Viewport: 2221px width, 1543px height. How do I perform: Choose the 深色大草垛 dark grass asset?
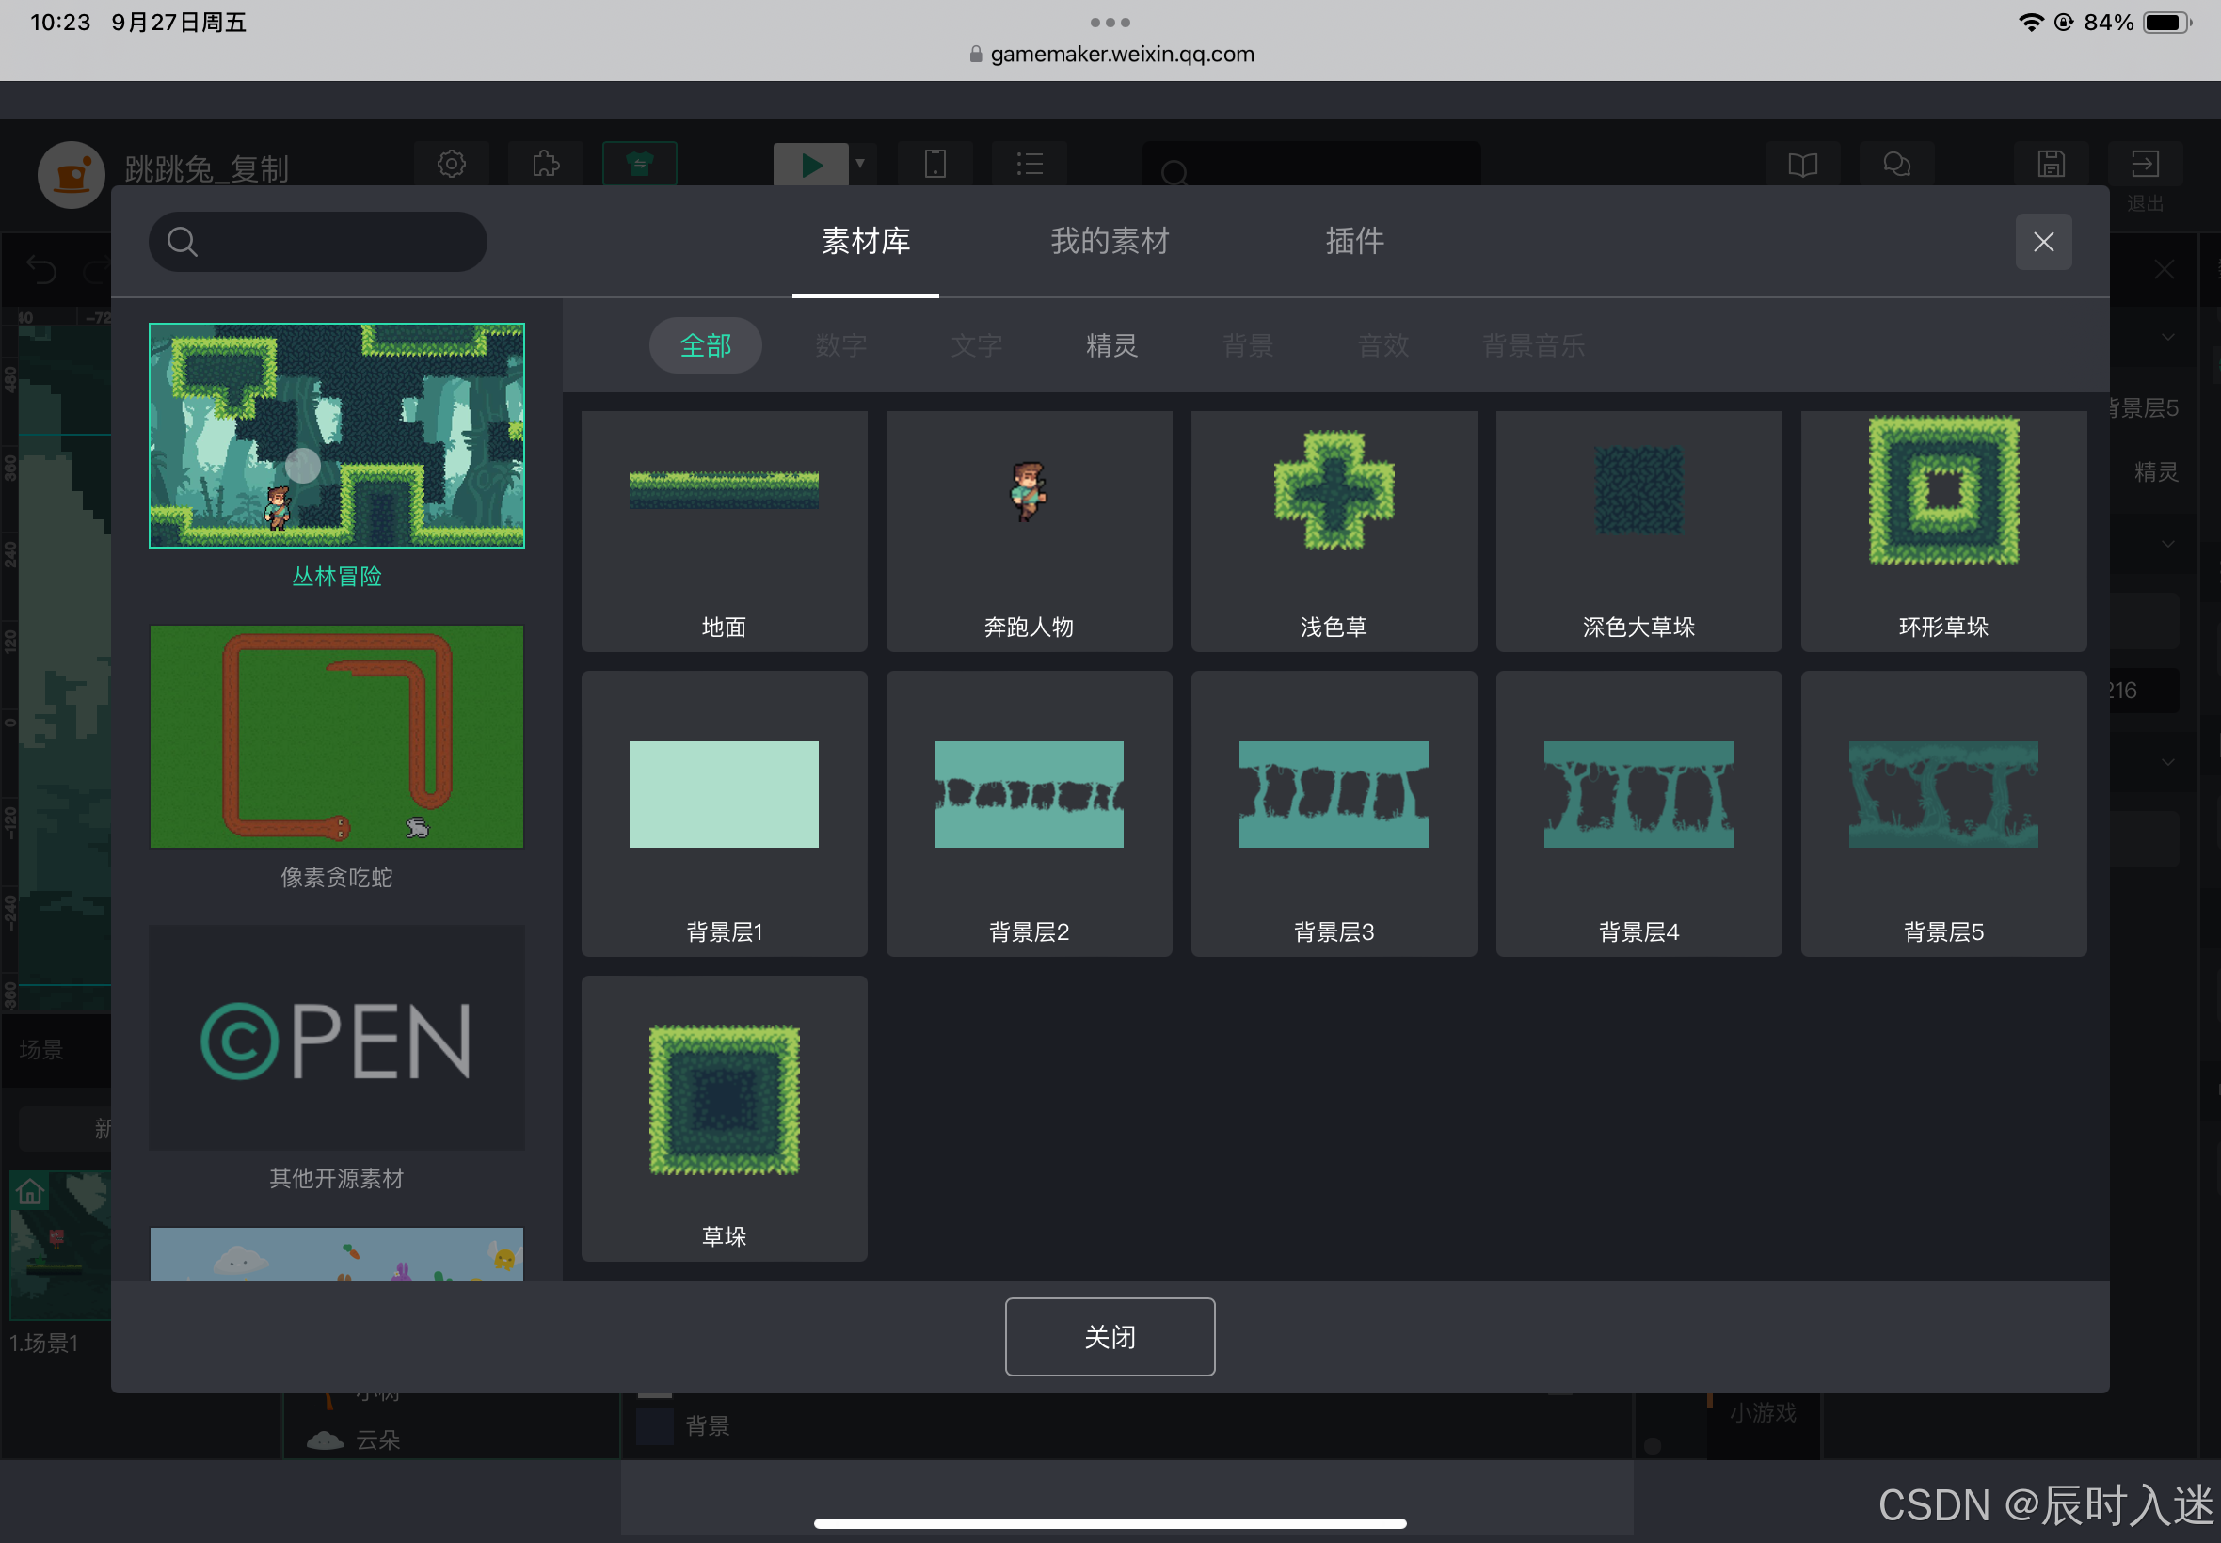coord(1638,530)
